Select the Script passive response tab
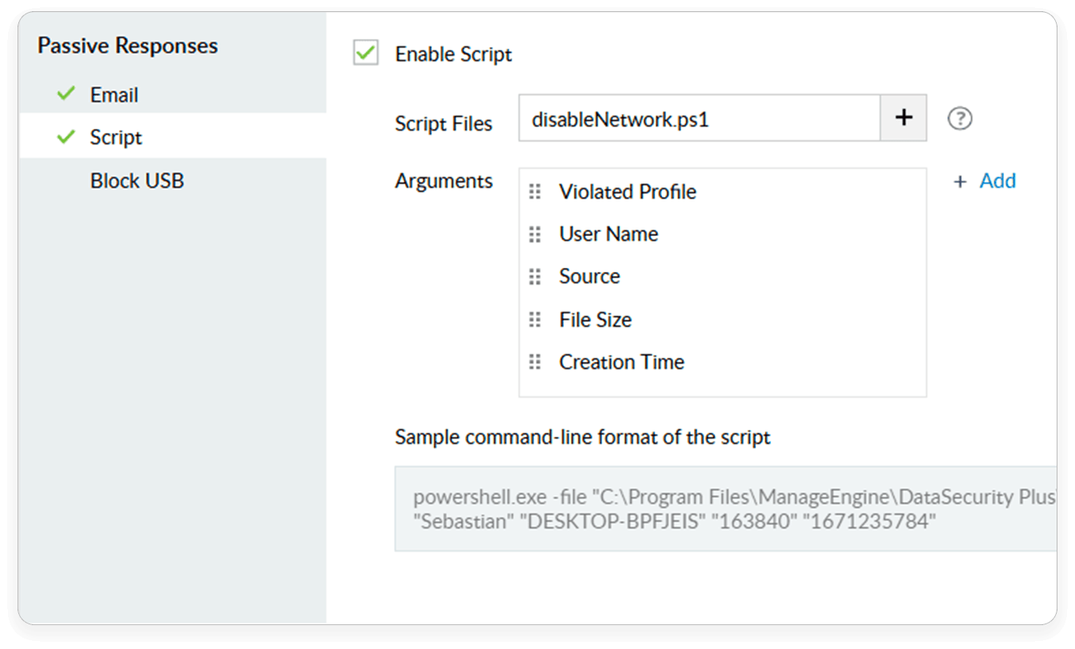Viewport: 1075px width, 649px height. tap(172, 137)
